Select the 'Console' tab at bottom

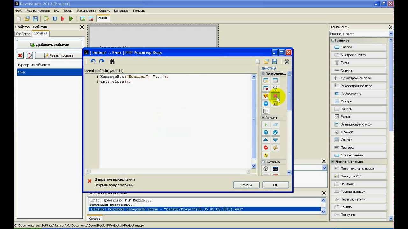click(95, 219)
